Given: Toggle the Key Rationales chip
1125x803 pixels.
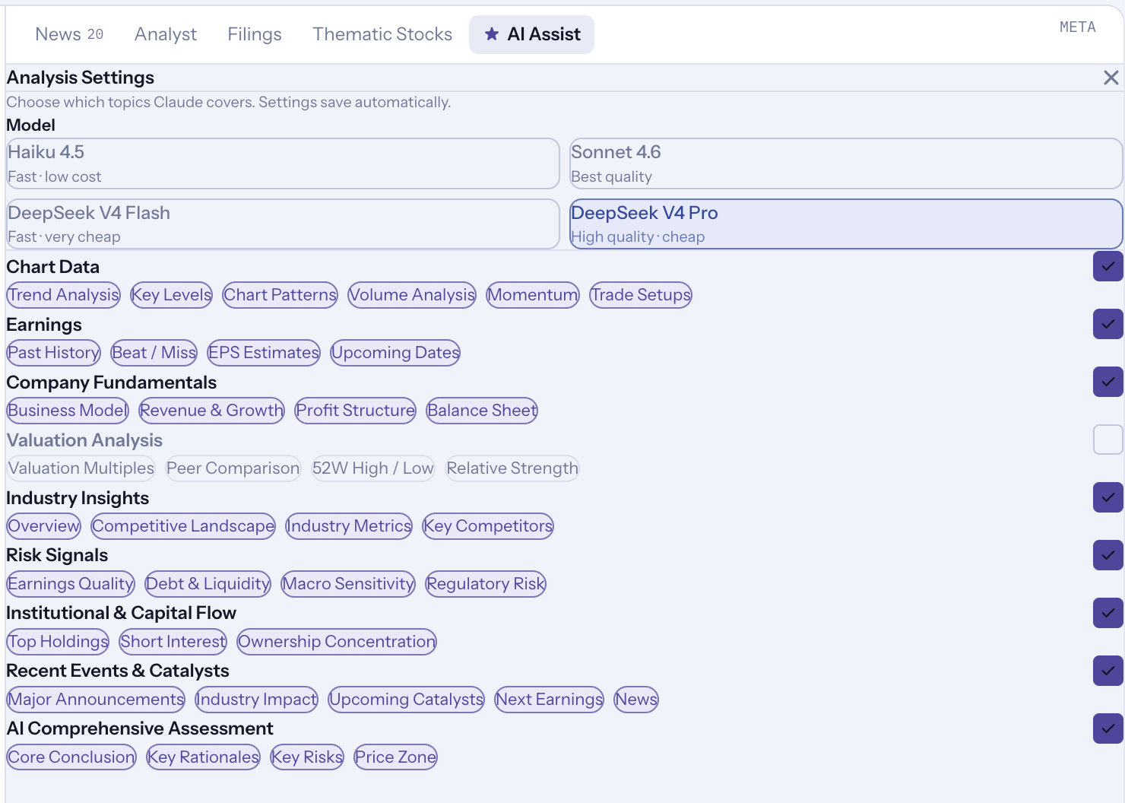Looking at the screenshot, I should (204, 757).
